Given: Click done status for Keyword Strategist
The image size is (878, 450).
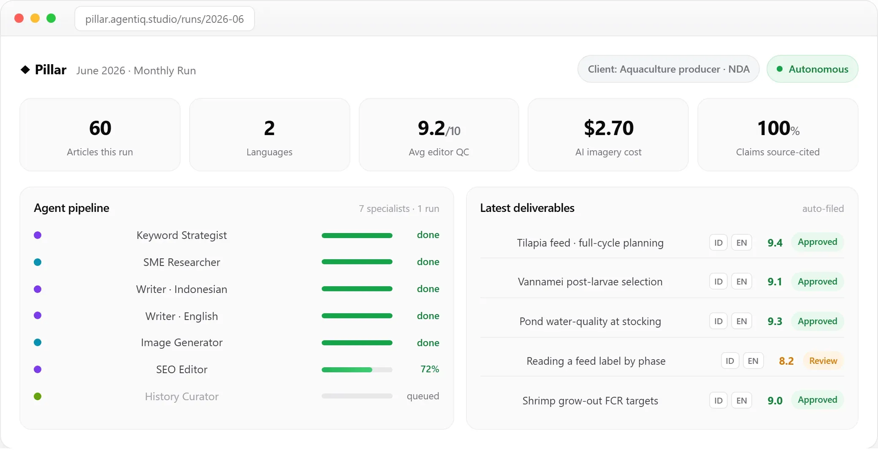Looking at the screenshot, I should [428, 235].
